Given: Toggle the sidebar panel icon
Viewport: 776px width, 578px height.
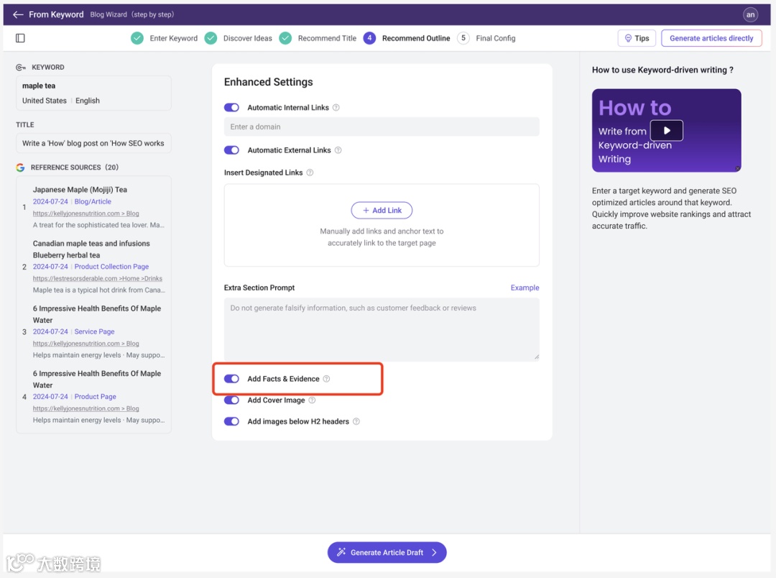Looking at the screenshot, I should (20, 38).
